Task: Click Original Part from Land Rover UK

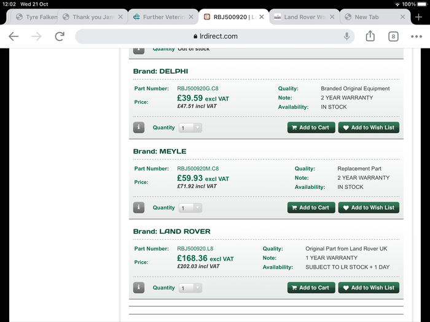Action: [346, 248]
